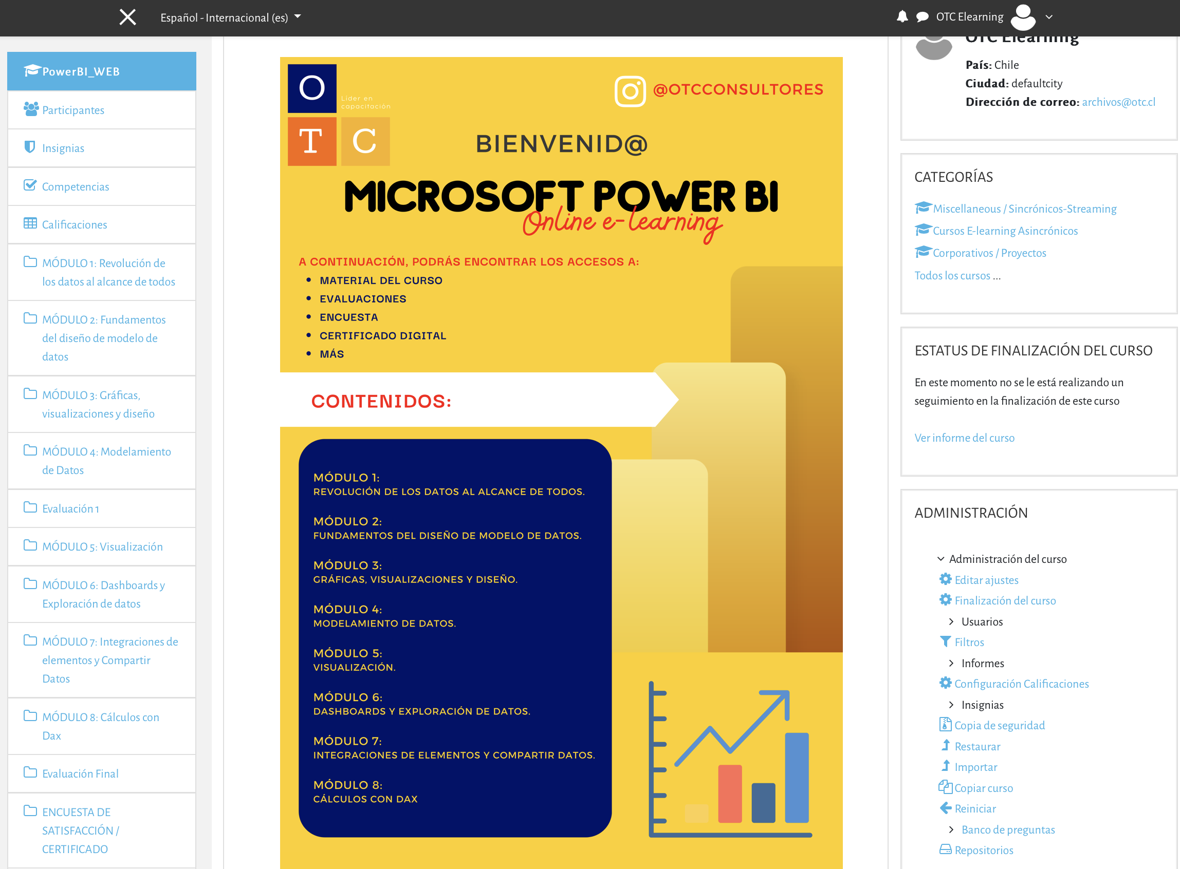Open Calificaciones in the sidebar

click(x=102, y=224)
